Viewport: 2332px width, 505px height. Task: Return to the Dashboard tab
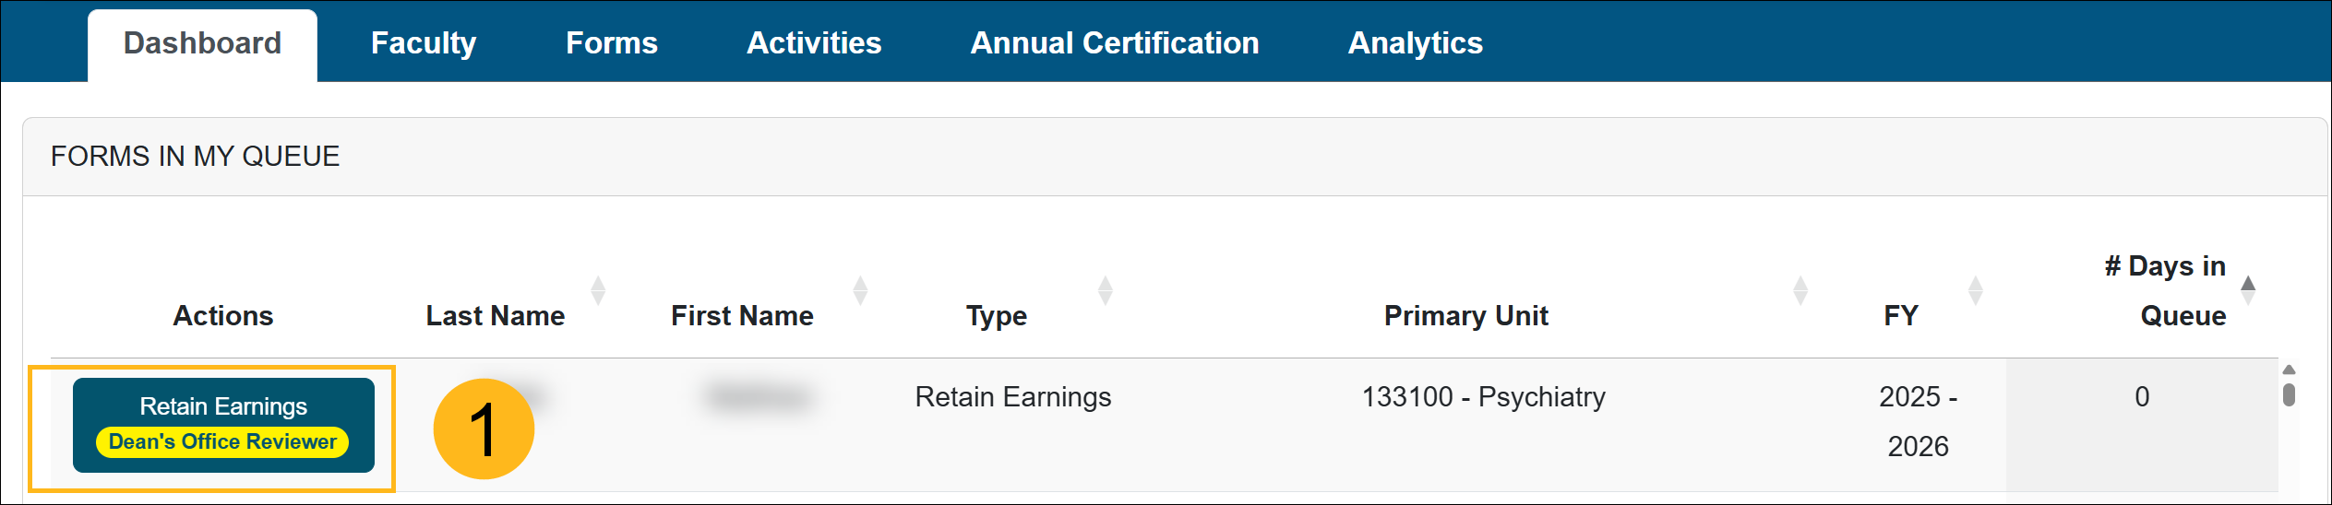[202, 43]
